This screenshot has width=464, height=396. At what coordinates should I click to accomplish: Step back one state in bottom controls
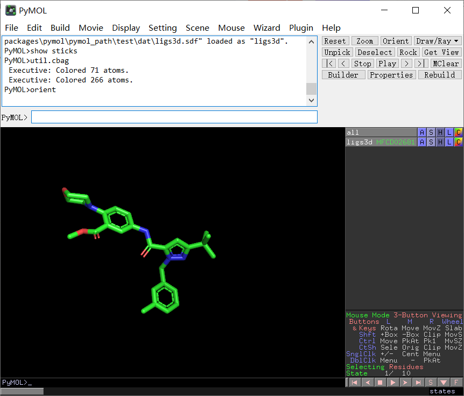click(367, 383)
